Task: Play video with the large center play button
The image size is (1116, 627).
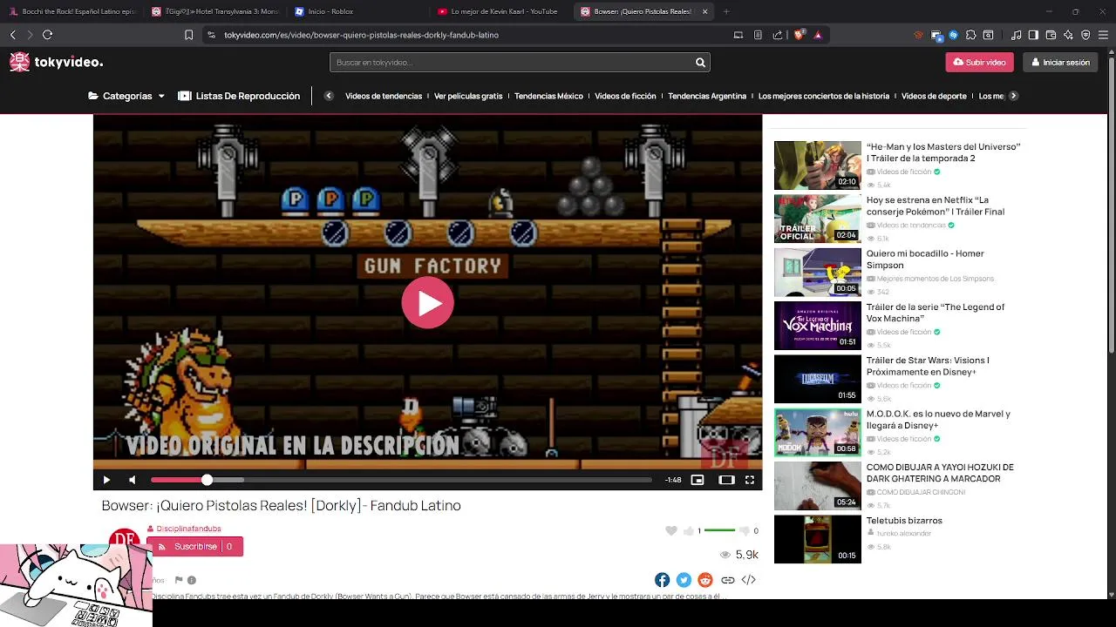Action: tap(427, 302)
